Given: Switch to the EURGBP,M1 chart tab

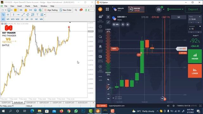Looking at the screenshot, I should tap(31, 103).
